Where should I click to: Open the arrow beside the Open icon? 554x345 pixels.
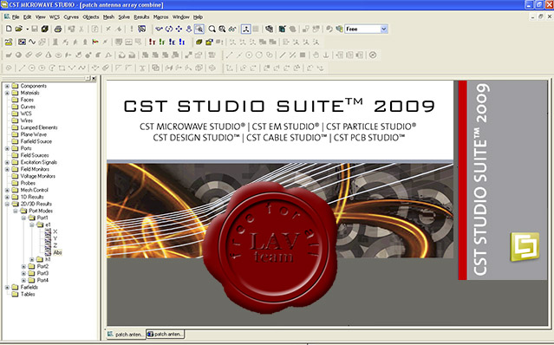[27, 29]
